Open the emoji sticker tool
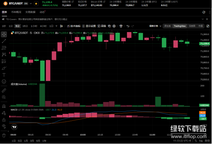This screenshot has width=212, height=144. pos(4,82)
